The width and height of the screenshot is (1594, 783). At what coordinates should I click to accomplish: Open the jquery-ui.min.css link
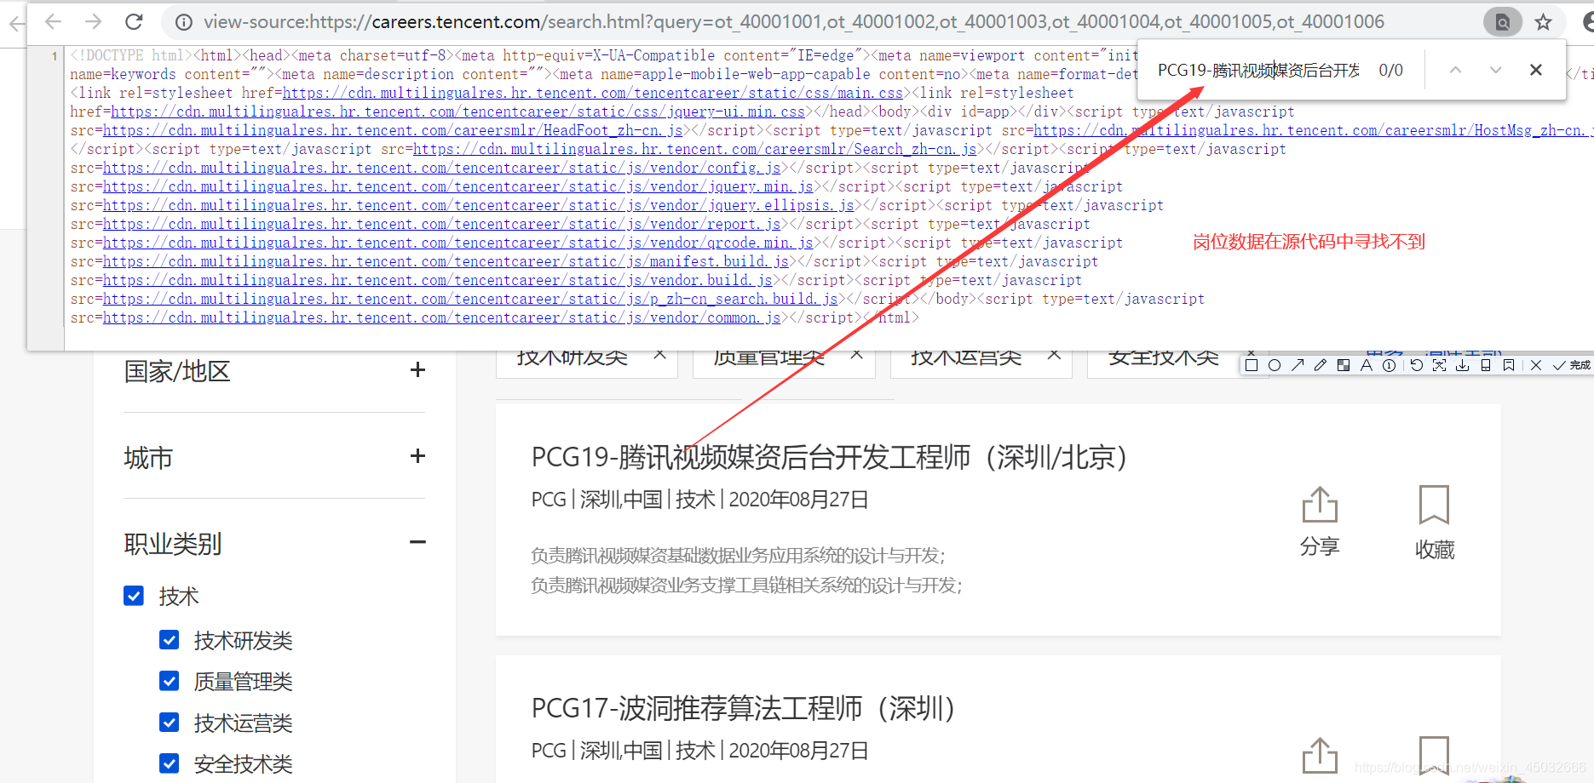click(458, 111)
